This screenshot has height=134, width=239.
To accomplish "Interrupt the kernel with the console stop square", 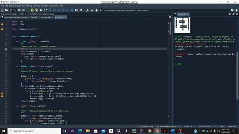I will pos(230,14).
